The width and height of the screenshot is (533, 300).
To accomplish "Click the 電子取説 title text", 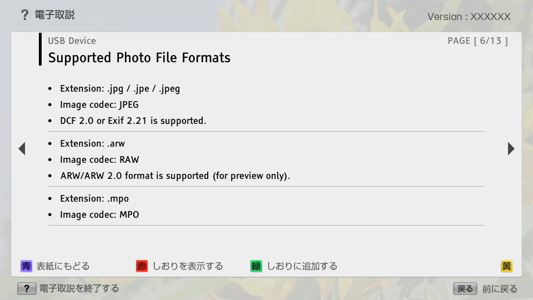I will coord(54,15).
